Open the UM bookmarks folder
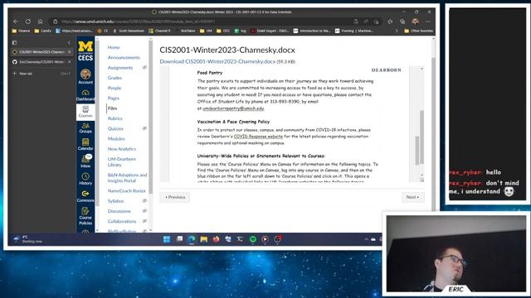 (206, 31)
